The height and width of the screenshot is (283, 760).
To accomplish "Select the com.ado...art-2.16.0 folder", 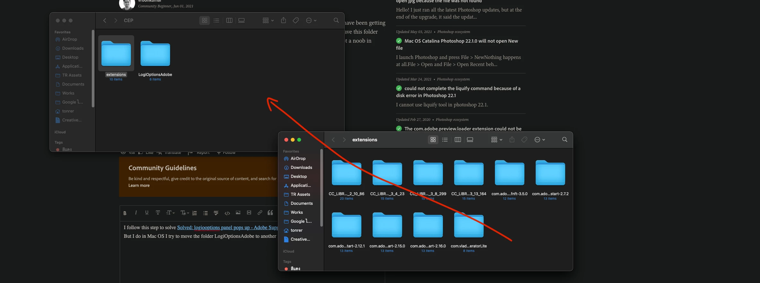I will (x=428, y=232).
